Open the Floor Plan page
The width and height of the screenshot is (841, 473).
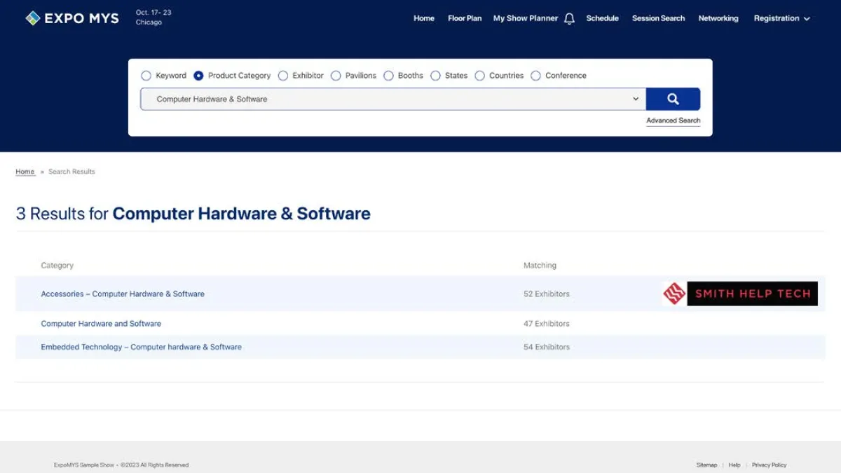[x=465, y=18]
